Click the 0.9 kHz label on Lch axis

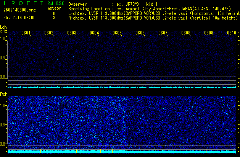coord(3,58)
